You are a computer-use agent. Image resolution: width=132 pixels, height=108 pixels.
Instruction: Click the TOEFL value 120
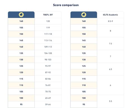48,21
